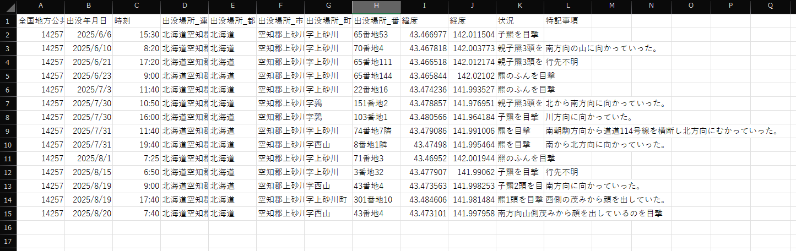The height and width of the screenshot is (251, 796).
Task: Click the 緯度 header cell
Action: point(424,21)
